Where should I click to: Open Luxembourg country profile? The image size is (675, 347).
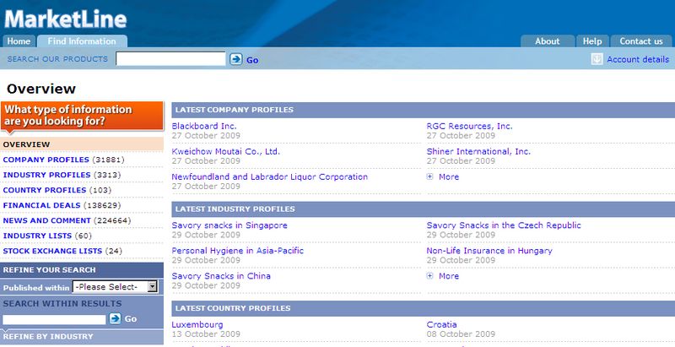point(197,324)
